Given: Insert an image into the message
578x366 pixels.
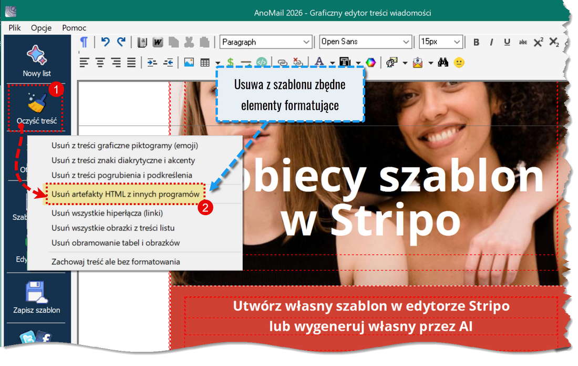Looking at the screenshot, I should pyautogui.click(x=189, y=63).
